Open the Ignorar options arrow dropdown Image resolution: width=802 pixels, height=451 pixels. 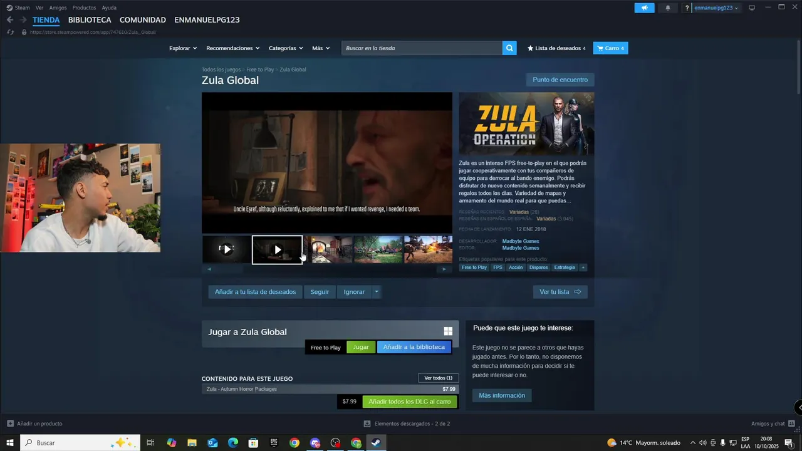click(376, 292)
